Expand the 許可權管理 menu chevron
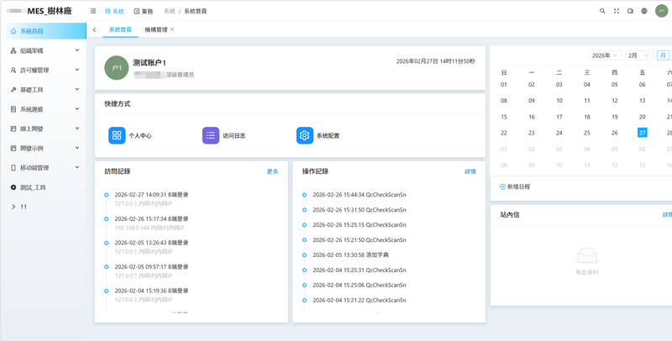The height and width of the screenshot is (341, 672). (x=77, y=70)
